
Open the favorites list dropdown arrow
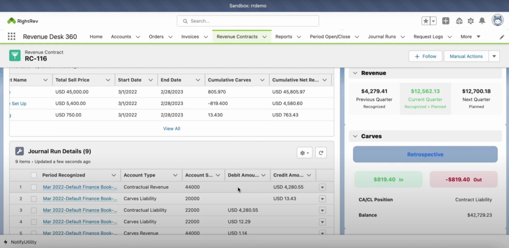point(433,21)
